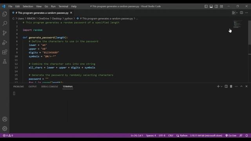Open Source Control view
The width and height of the screenshot is (251, 141).
point(5,33)
